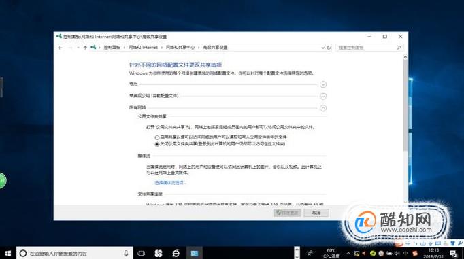
Task: Maximize the advanced sharing settings window
Action: click(x=385, y=37)
